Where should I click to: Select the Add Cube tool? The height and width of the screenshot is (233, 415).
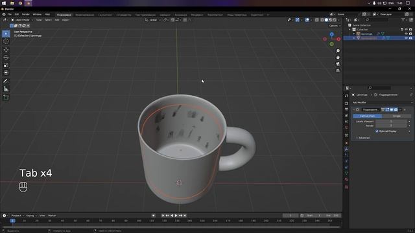pyautogui.click(x=6, y=98)
